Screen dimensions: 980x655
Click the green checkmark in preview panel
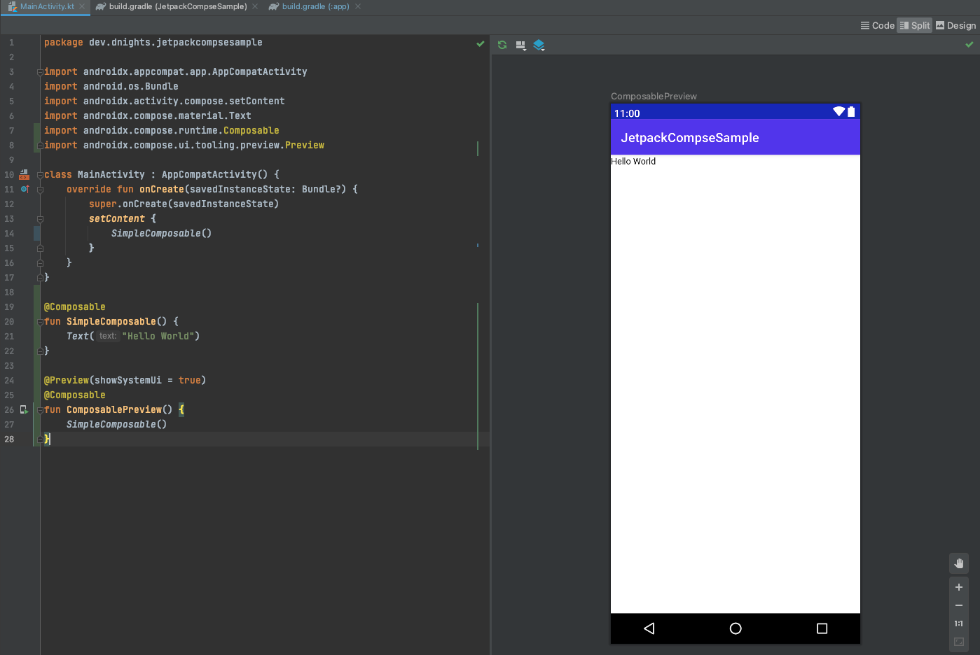969,44
